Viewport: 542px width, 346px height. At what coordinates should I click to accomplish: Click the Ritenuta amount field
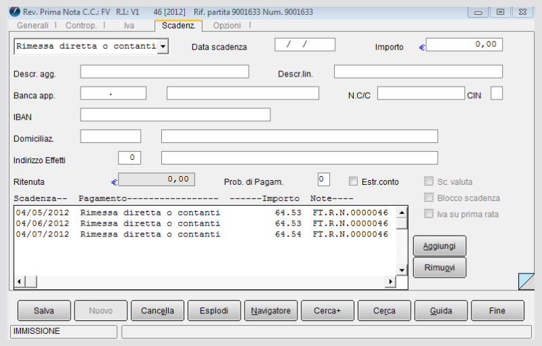point(157,179)
